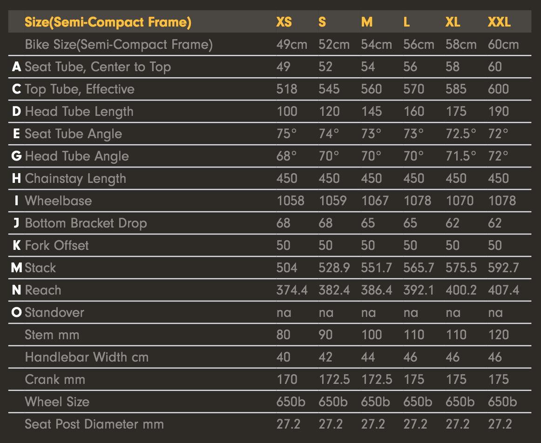Viewport: 541px width, 443px height.
Task: Click the letter A marker for Seat Tube
Action: pyautogui.click(x=17, y=67)
